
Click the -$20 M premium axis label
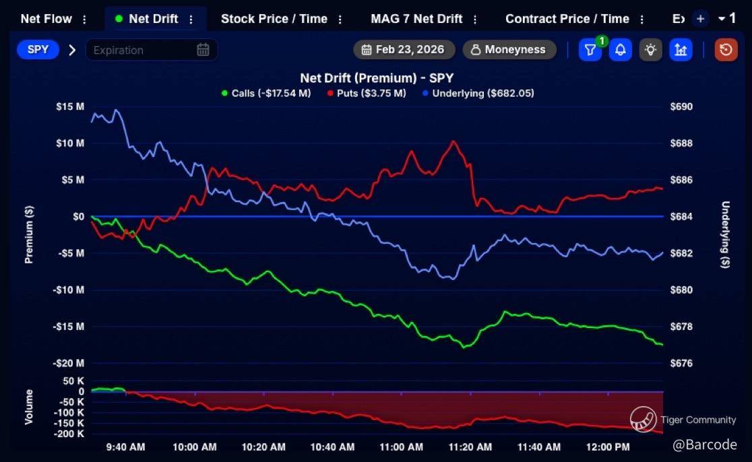pyautogui.click(x=69, y=363)
